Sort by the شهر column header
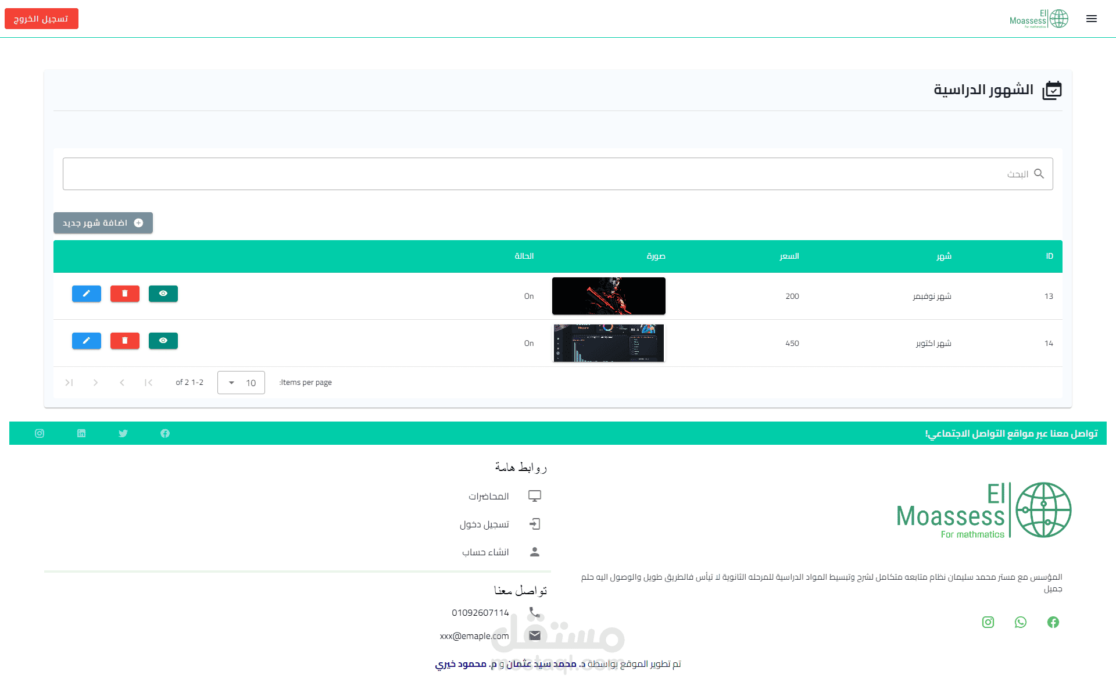 click(x=944, y=256)
